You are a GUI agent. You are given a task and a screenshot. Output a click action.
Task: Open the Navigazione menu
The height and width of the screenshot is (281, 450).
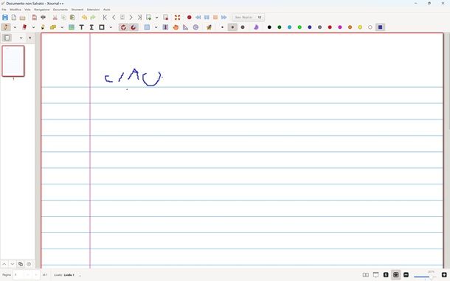click(42, 10)
